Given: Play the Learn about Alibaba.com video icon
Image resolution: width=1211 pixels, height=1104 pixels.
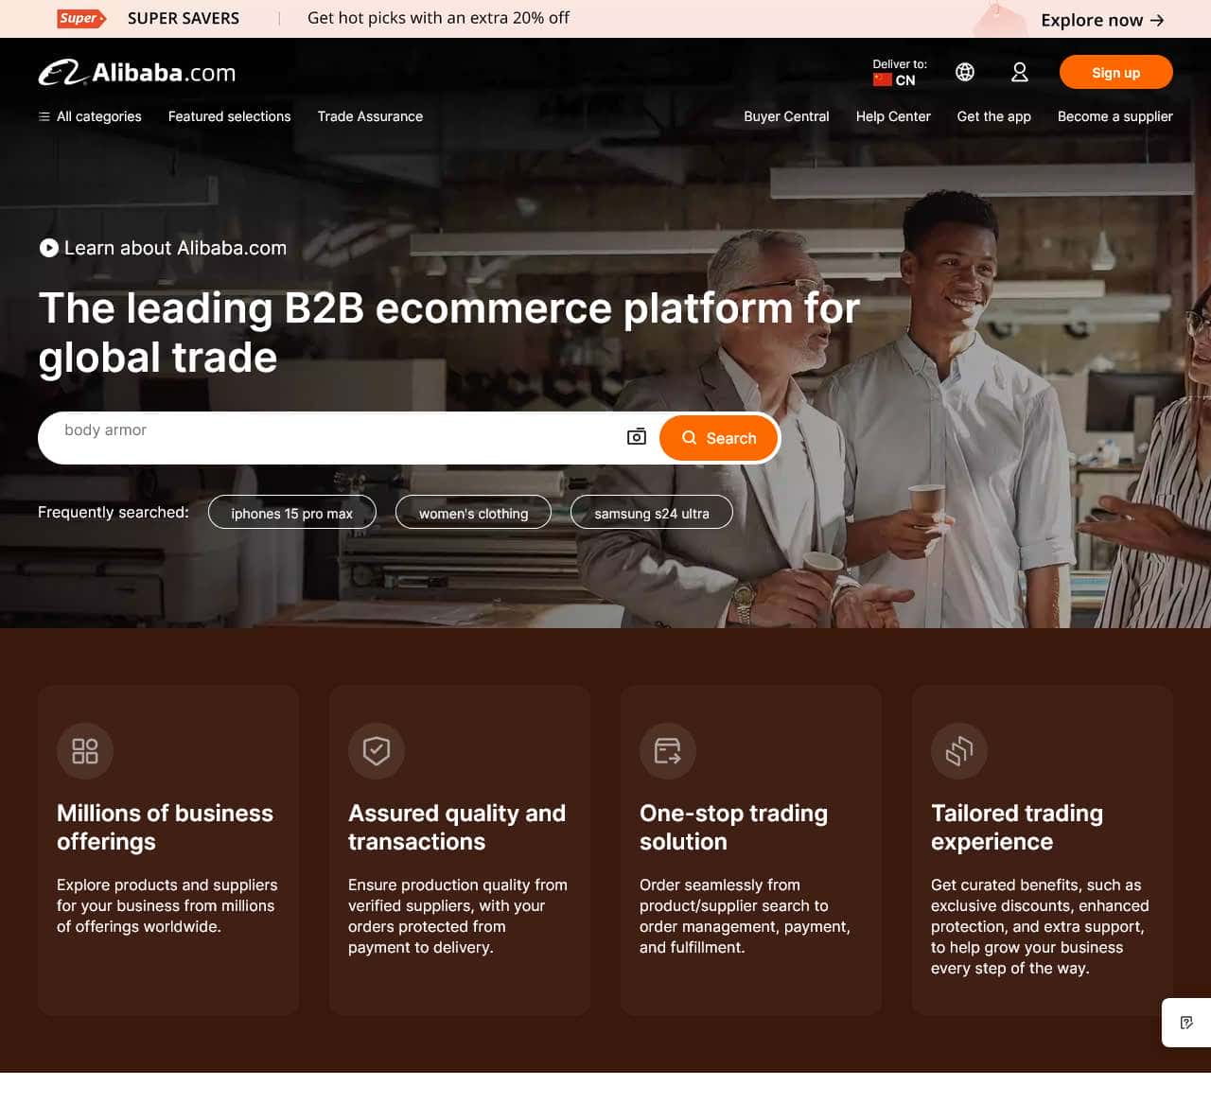Looking at the screenshot, I should click(49, 248).
